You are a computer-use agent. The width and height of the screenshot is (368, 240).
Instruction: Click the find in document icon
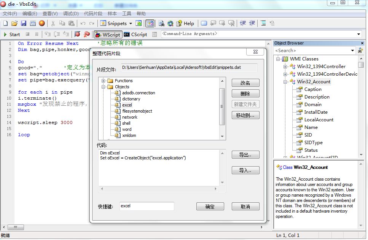coord(161,23)
